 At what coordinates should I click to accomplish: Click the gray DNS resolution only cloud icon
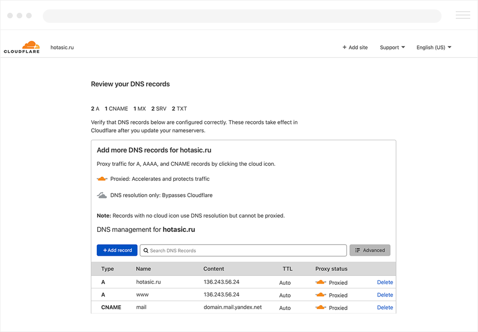pos(102,195)
